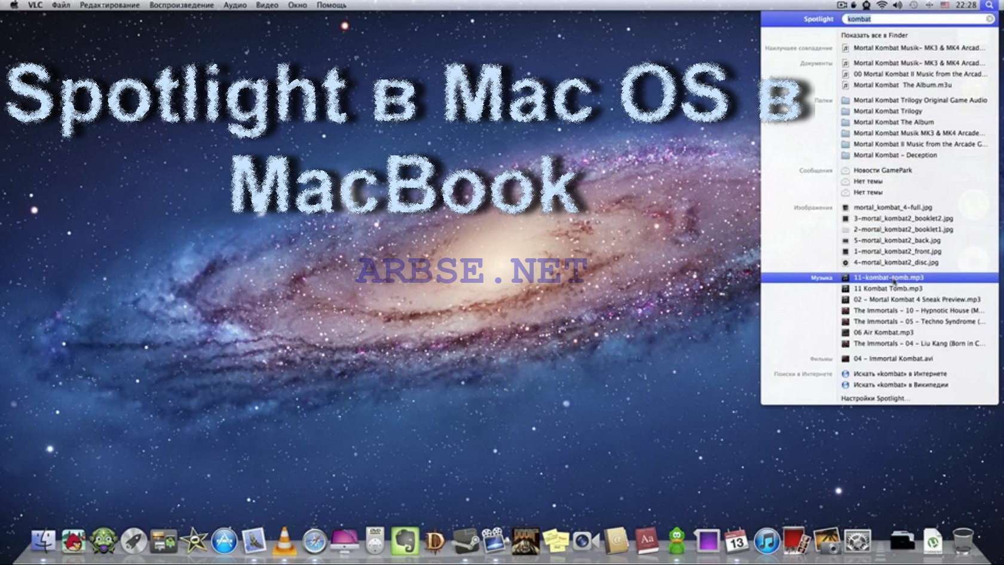This screenshot has height=565, width=1004.
Task: Open Launchpad rocket icon in dock
Action: [134, 541]
